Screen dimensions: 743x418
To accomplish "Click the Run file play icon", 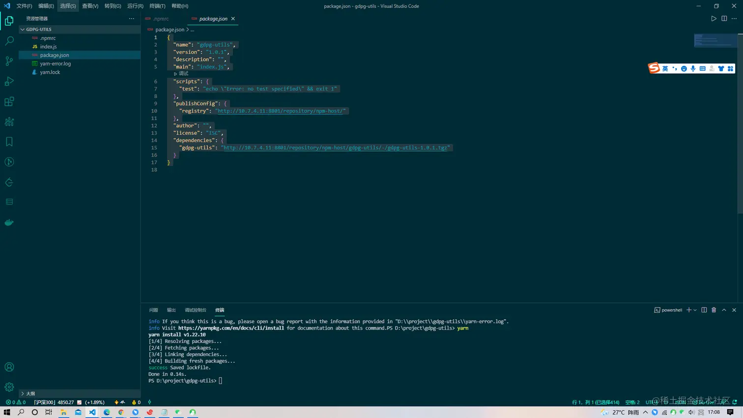I will [714, 19].
